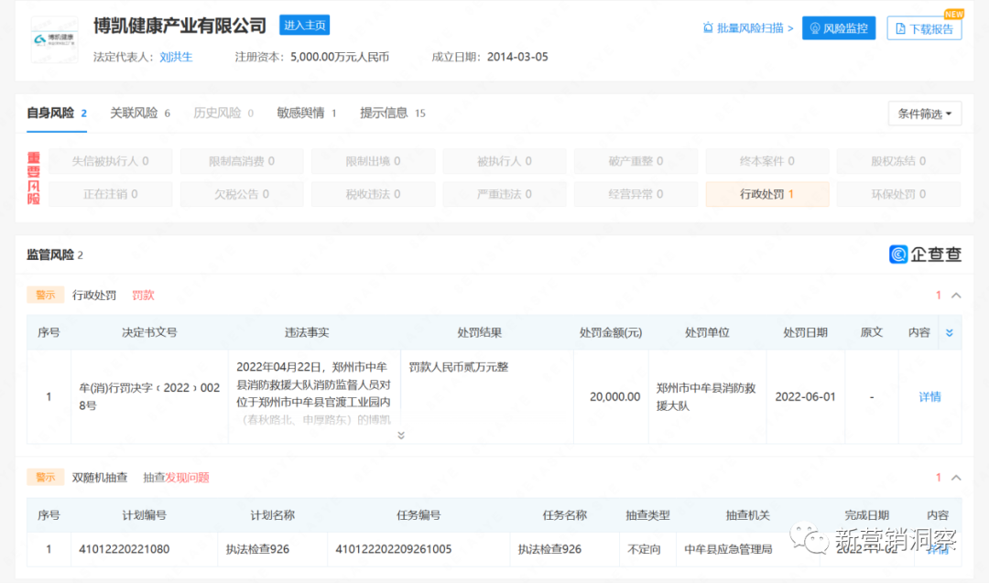Select 税收违法 0 filter
989x583 pixels.
pyautogui.click(x=374, y=194)
